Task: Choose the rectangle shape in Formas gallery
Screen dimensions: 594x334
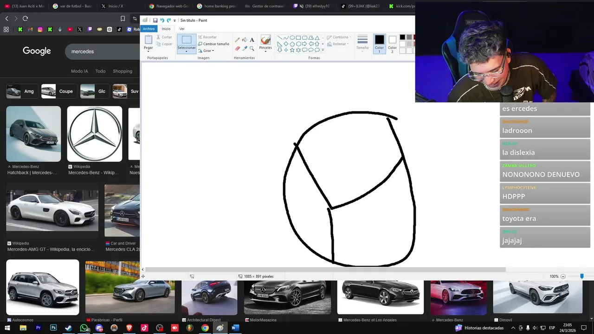Action: click(x=298, y=38)
